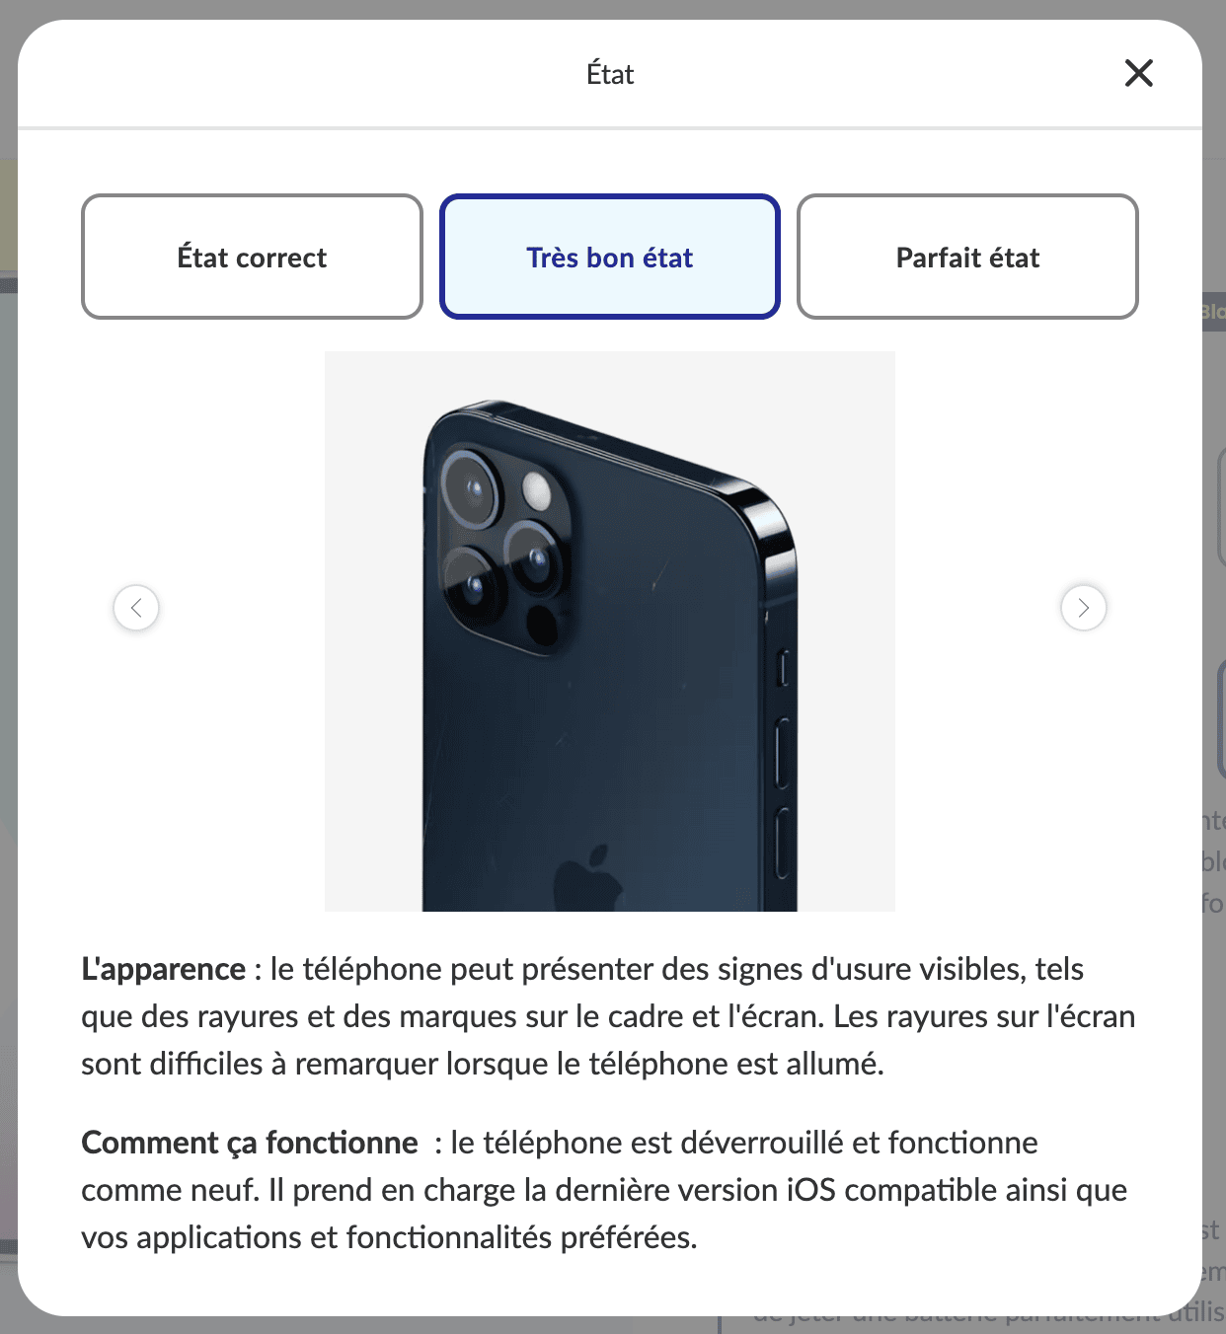The width and height of the screenshot is (1226, 1334).
Task: Click the phone's side buttons in photo
Action: point(782,762)
